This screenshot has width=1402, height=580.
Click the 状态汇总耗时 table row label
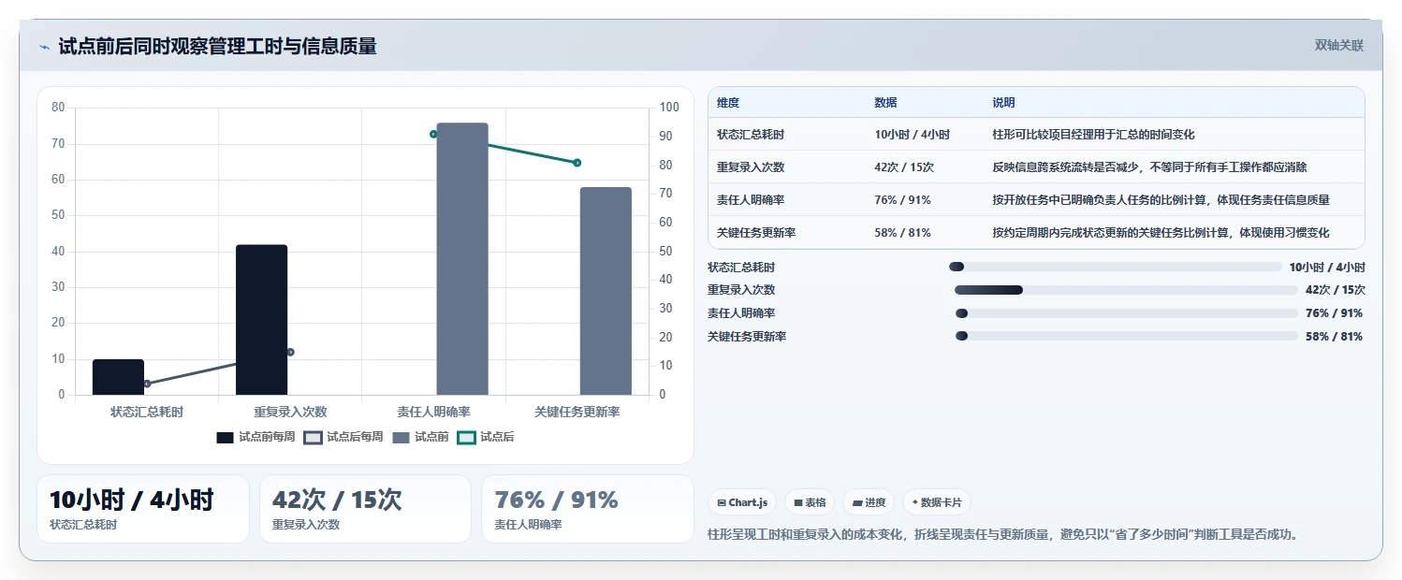click(751, 135)
